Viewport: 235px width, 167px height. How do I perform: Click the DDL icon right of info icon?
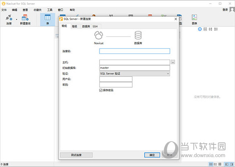(205, 29)
